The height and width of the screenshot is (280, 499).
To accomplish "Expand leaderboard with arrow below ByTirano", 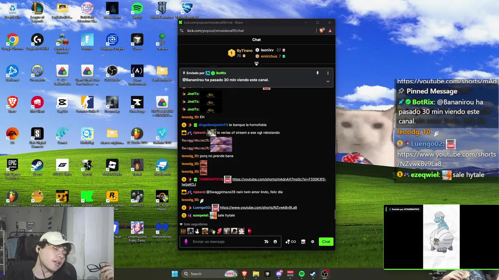I will [x=256, y=63].
